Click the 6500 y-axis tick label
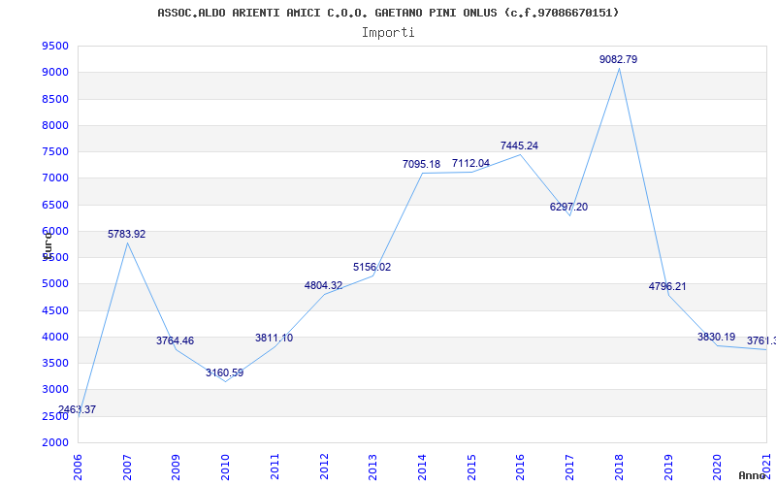Viewport: 776px width, 485px height. [55, 205]
